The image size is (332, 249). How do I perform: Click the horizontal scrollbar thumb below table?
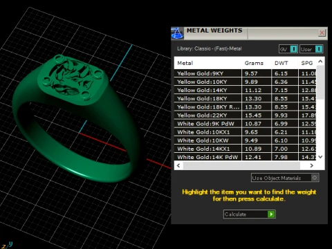[x=241, y=165]
